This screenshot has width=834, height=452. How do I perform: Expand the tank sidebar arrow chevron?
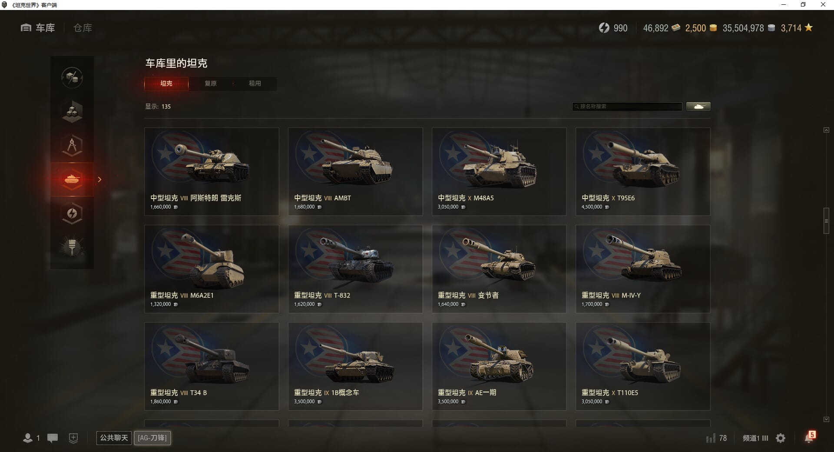(x=99, y=179)
